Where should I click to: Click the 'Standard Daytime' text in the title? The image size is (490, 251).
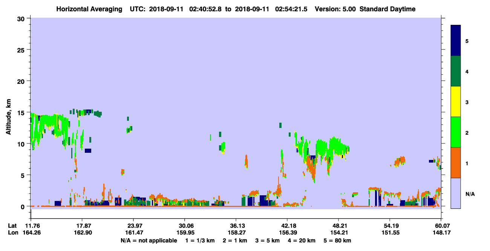pyautogui.click(x=387, y=9)
